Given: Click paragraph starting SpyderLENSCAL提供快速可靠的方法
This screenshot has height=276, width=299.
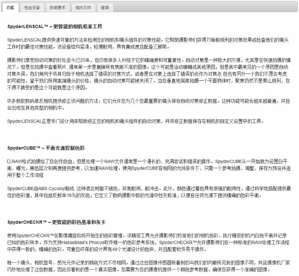Looking at the screenshot, I should click(x=148, y=44).
